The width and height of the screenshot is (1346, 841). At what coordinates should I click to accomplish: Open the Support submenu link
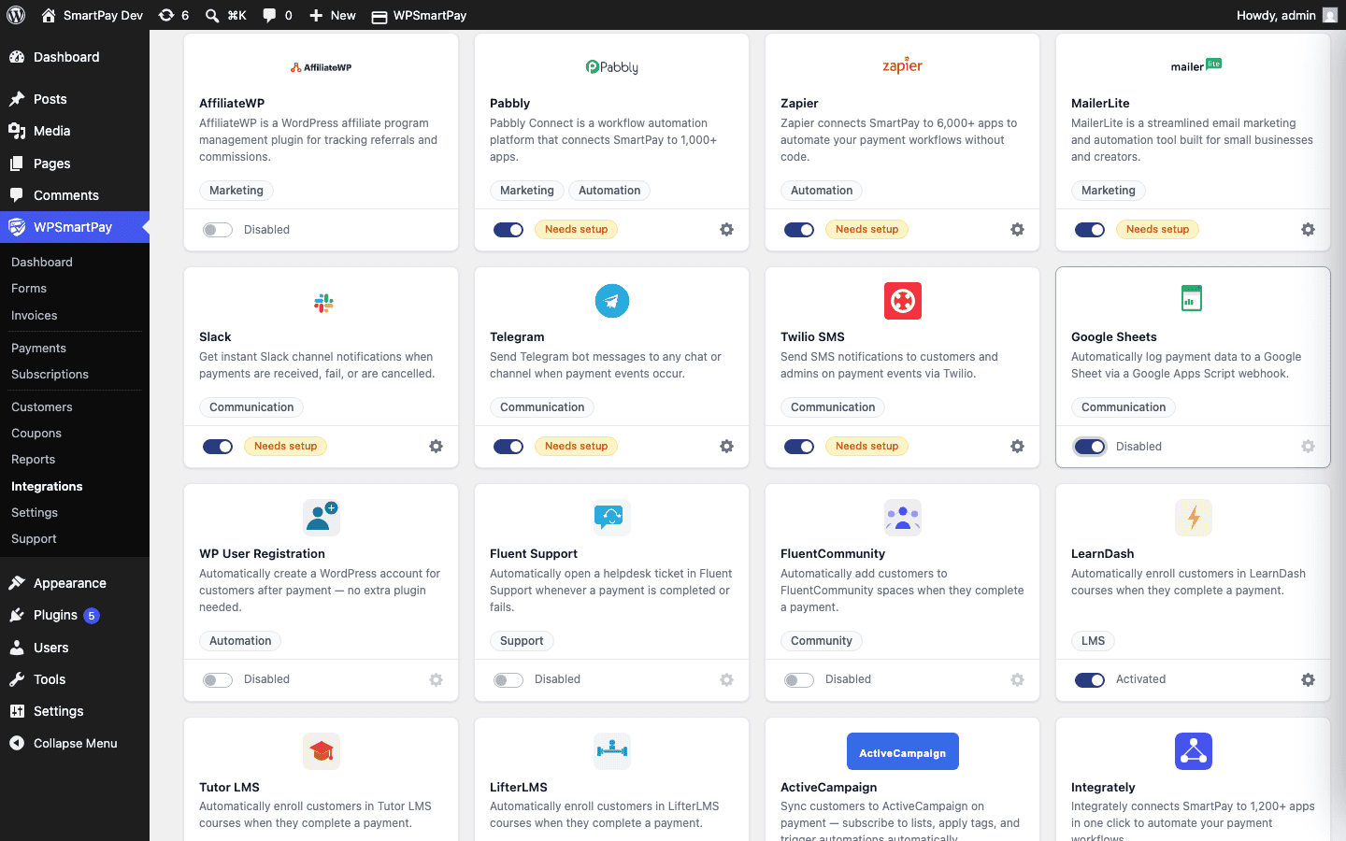pyautogui.click(x=34, y=539)
